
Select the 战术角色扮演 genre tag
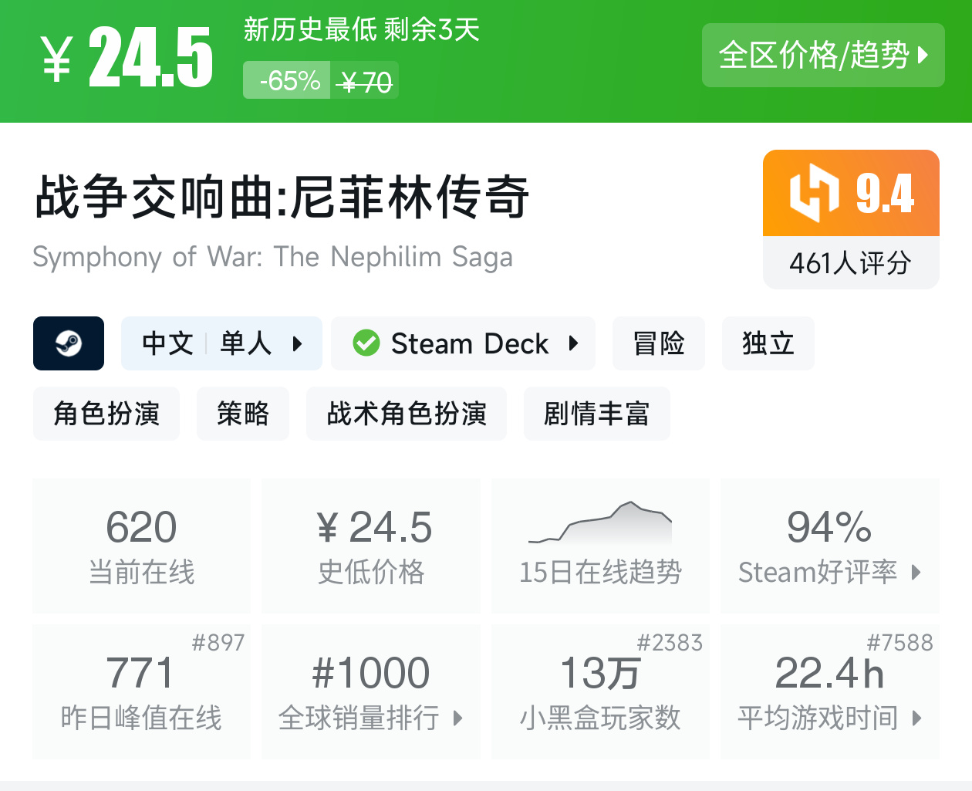pos(407,414)
